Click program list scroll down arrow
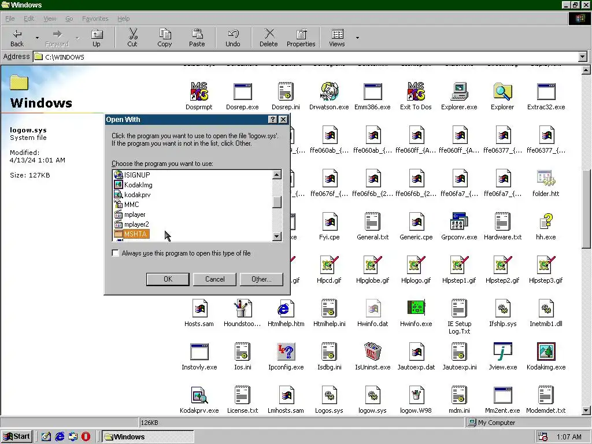592x444 pixels. coord(277,236)
